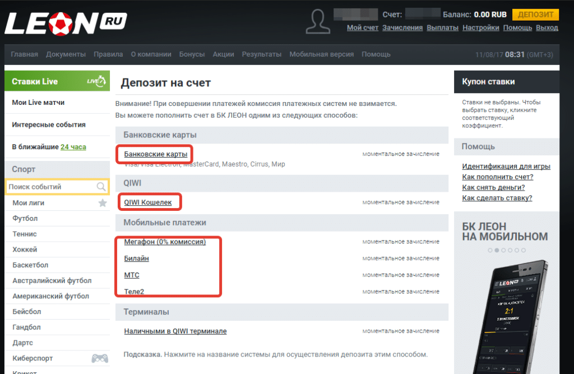This screenshot has width=574, height=374.
Task: Click the gamepad icon next to Киберспорт
Action: (100, 358)
